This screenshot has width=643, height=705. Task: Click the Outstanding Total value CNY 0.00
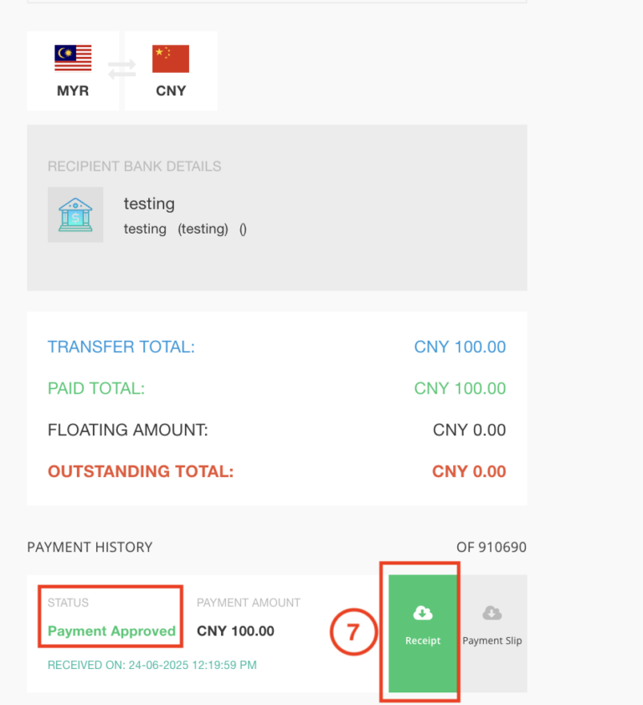(x=469, y=471)
